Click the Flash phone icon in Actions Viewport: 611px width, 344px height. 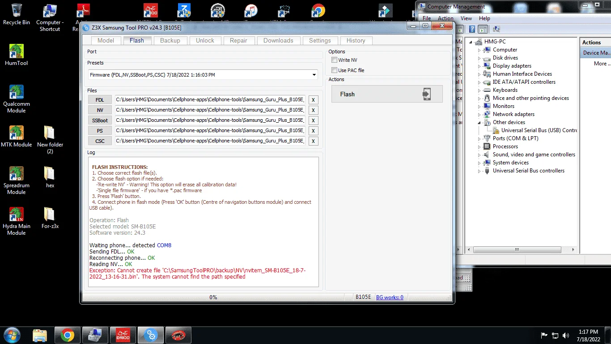(x=427, y=94)
